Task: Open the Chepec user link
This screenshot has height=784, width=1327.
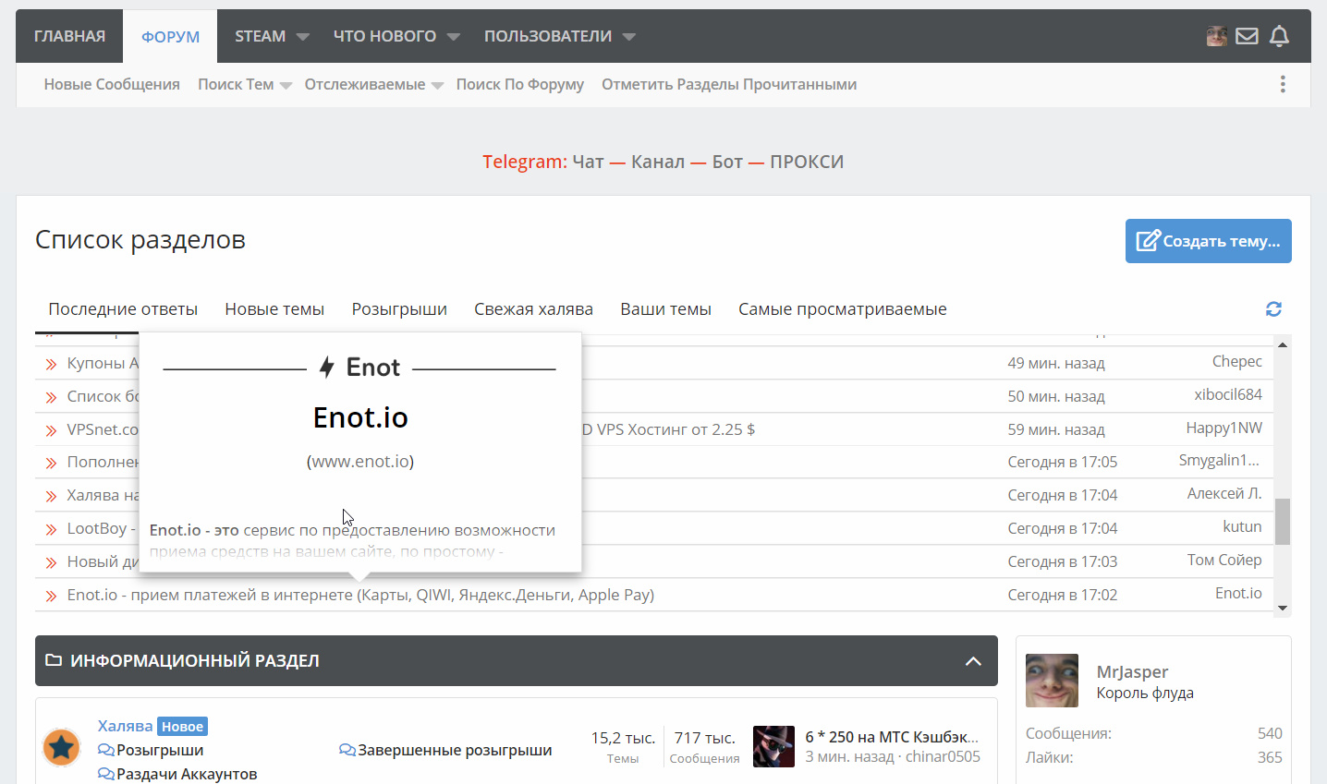Action: pyautogui.click(x=1236, y=361)
